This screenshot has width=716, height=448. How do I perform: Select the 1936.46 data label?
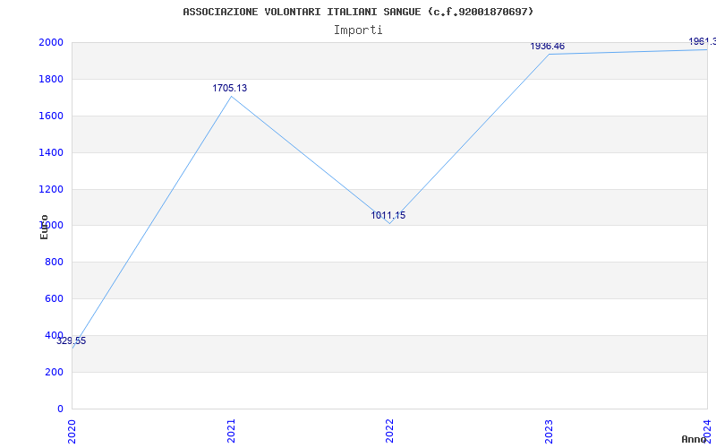547,47
